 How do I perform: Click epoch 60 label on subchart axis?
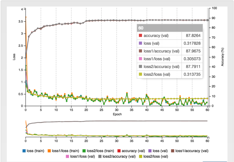(x=207, y=141)
